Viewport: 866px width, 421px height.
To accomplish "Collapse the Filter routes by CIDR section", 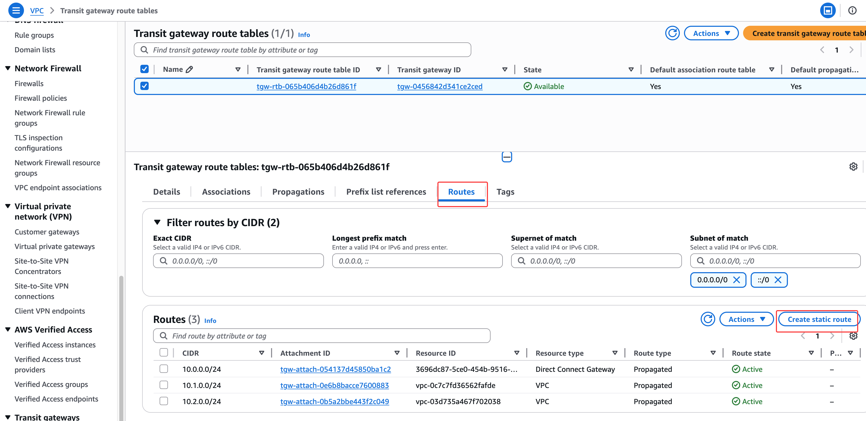I will coord(157,222).
